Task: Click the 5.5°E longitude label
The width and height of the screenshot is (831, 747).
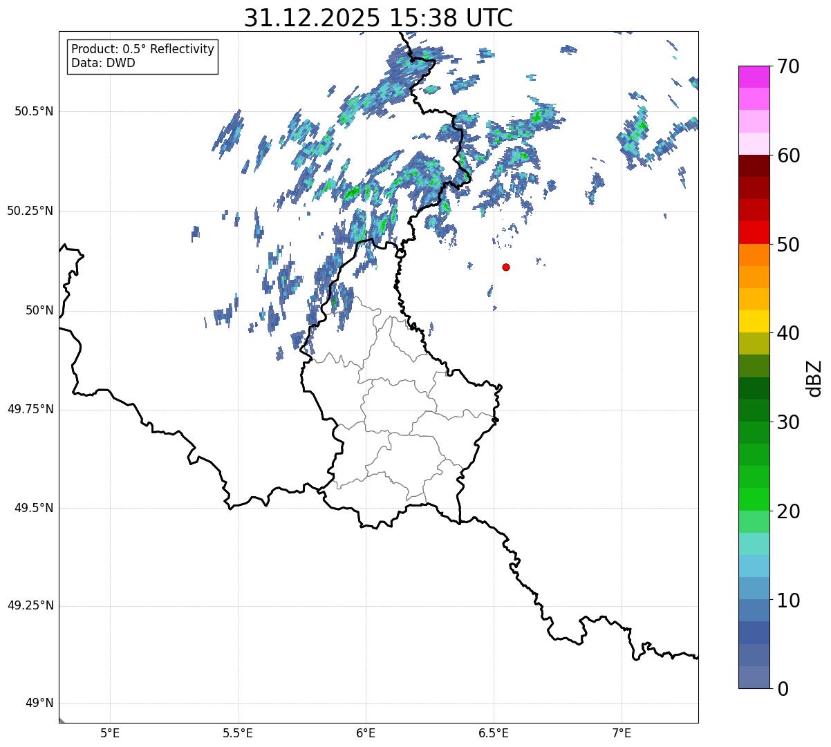Action: [x=238, y=732]
